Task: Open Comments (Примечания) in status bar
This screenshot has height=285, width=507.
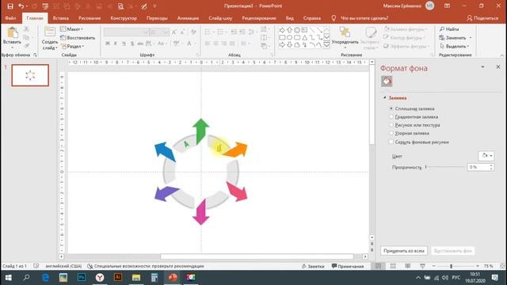Action: (x=348, y=266)
